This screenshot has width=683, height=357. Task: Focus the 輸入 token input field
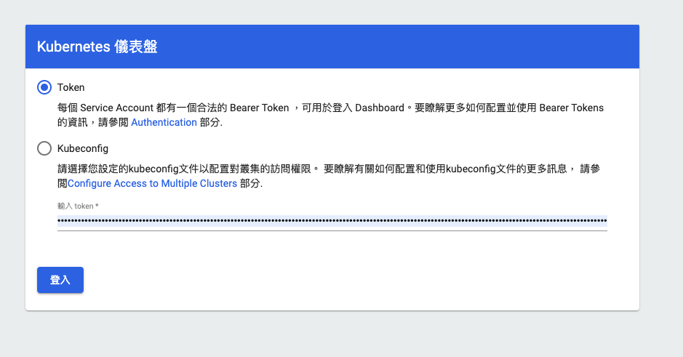(332, 221)
